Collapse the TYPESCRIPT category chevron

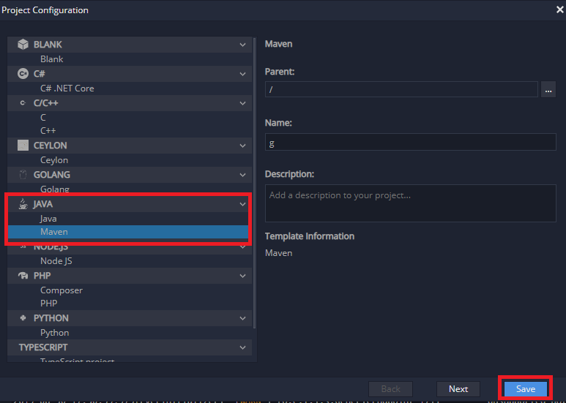tap(242, 347)
